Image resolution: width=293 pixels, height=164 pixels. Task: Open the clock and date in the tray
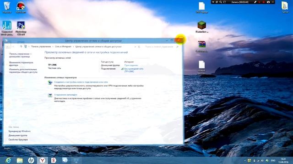tap(283, 160)
